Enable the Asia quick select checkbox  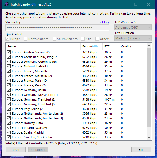[x=83, y=39]
